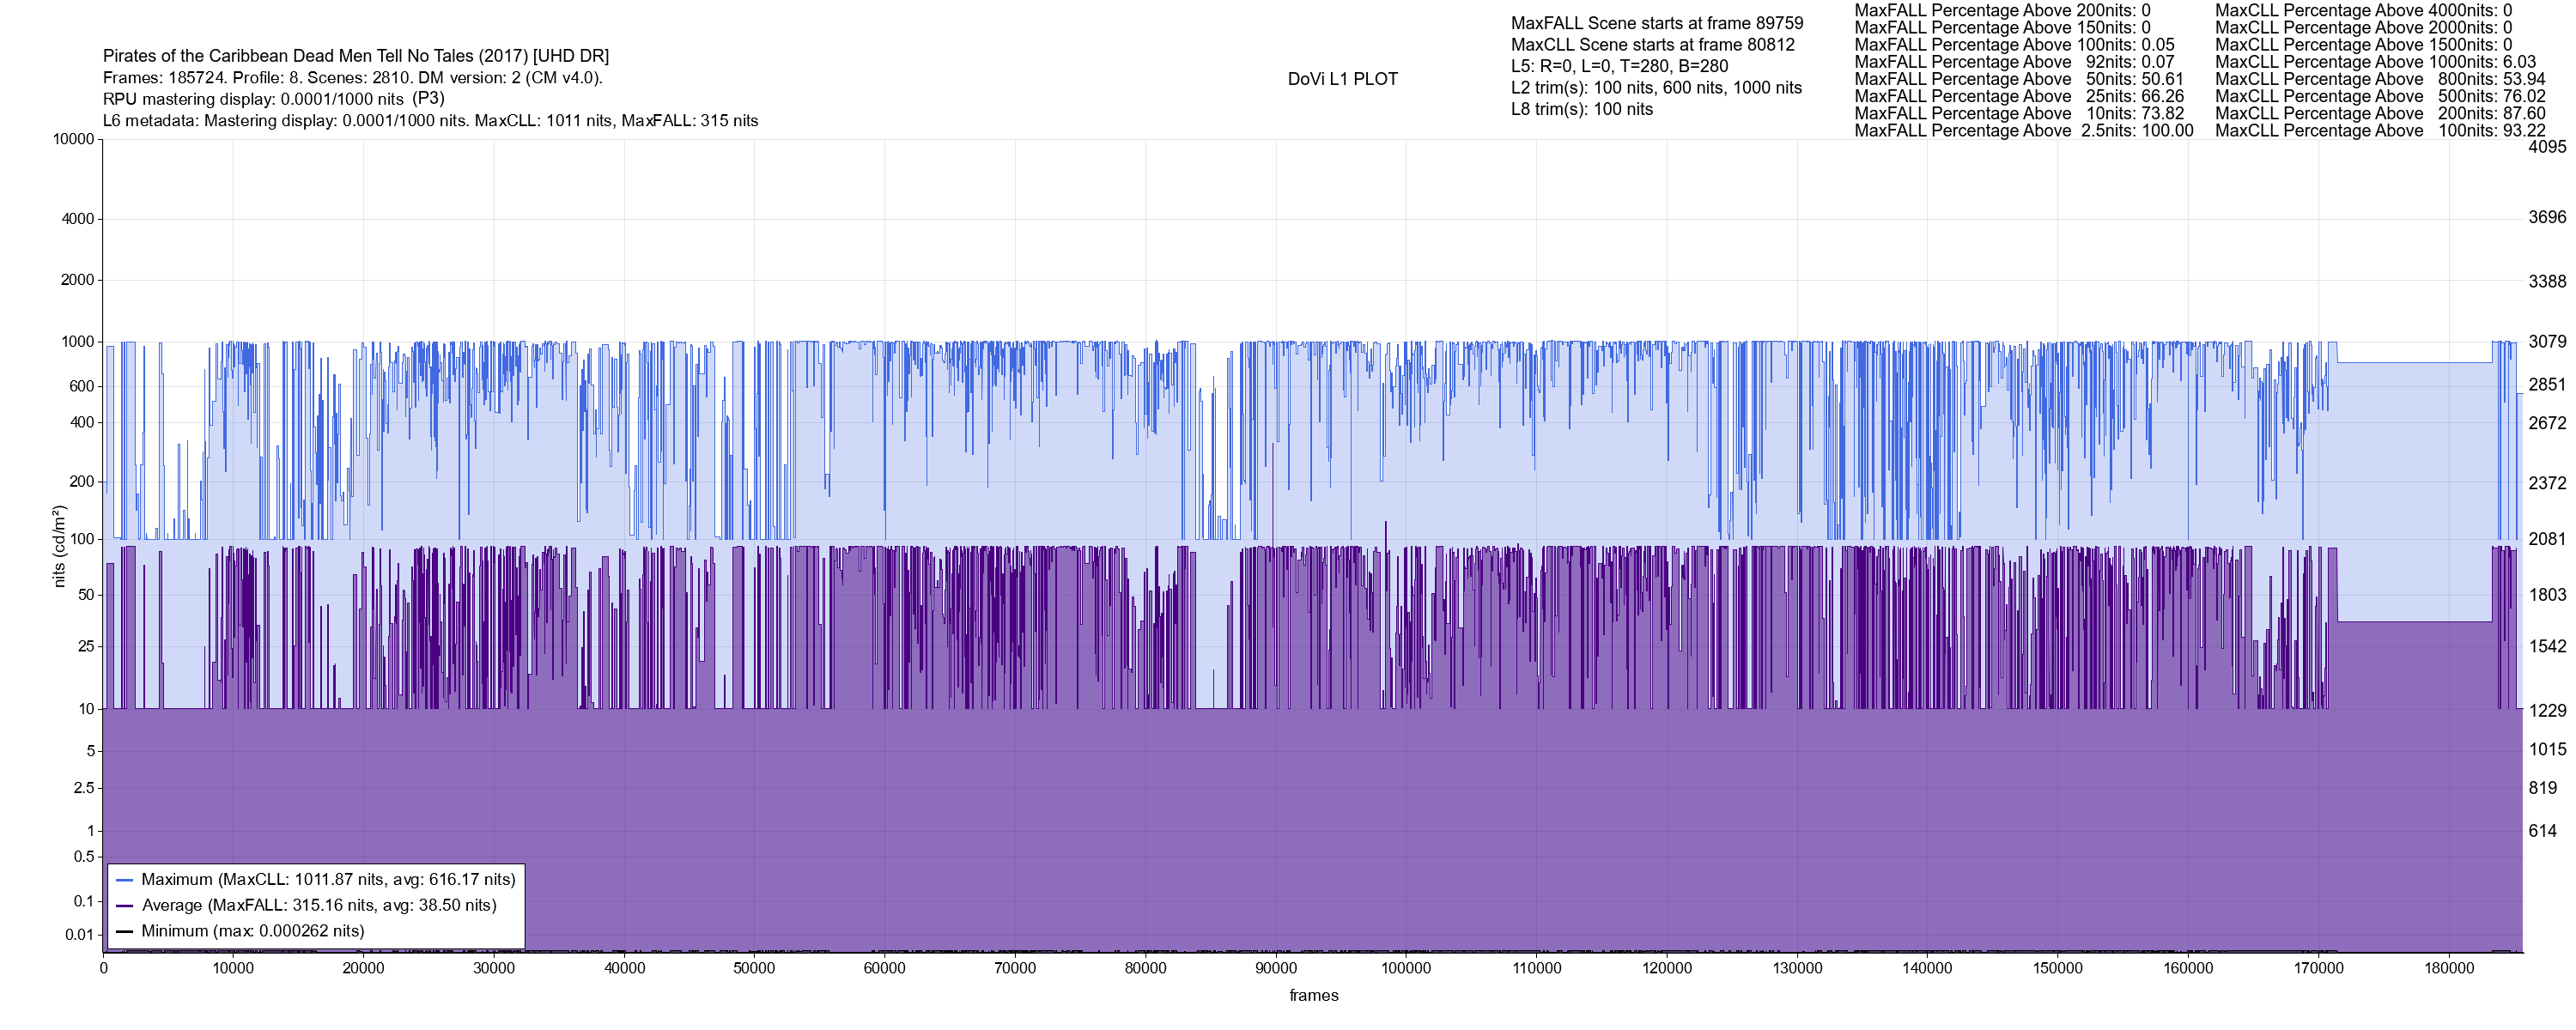Click the 'frames' x-axis label
The width and height of the screenshot is (2576, 1030).
tap(1313, 995)
